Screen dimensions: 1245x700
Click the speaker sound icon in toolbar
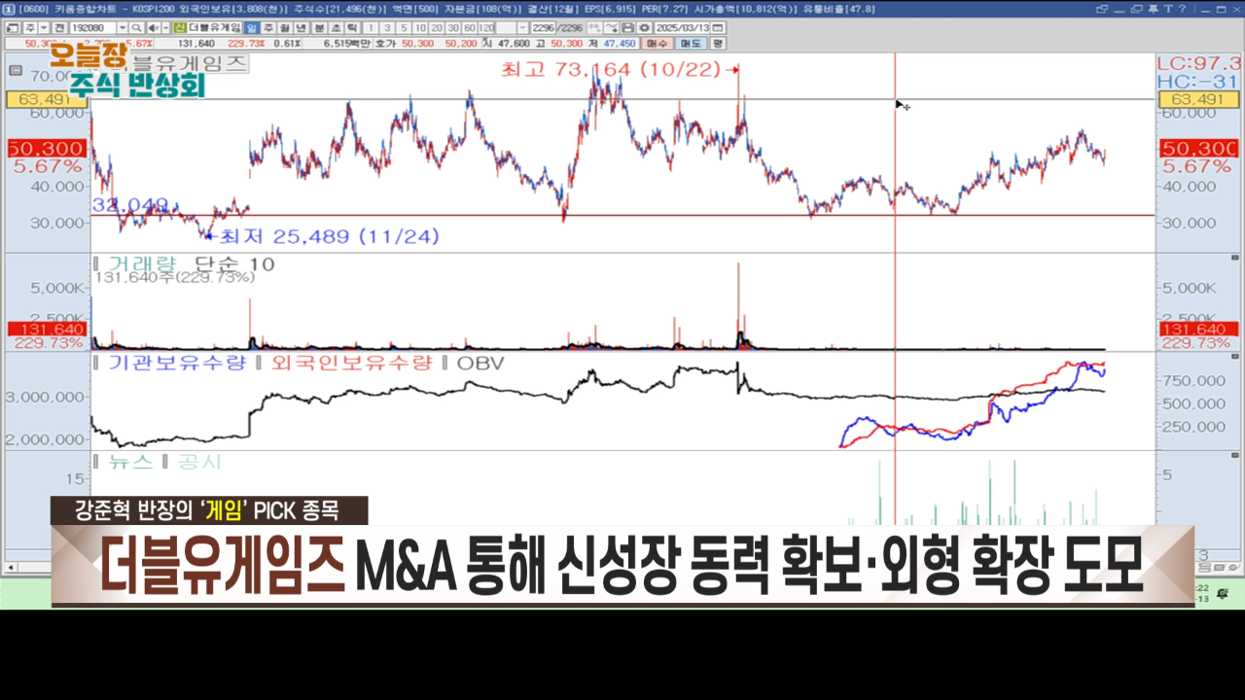tap(153, 28)
